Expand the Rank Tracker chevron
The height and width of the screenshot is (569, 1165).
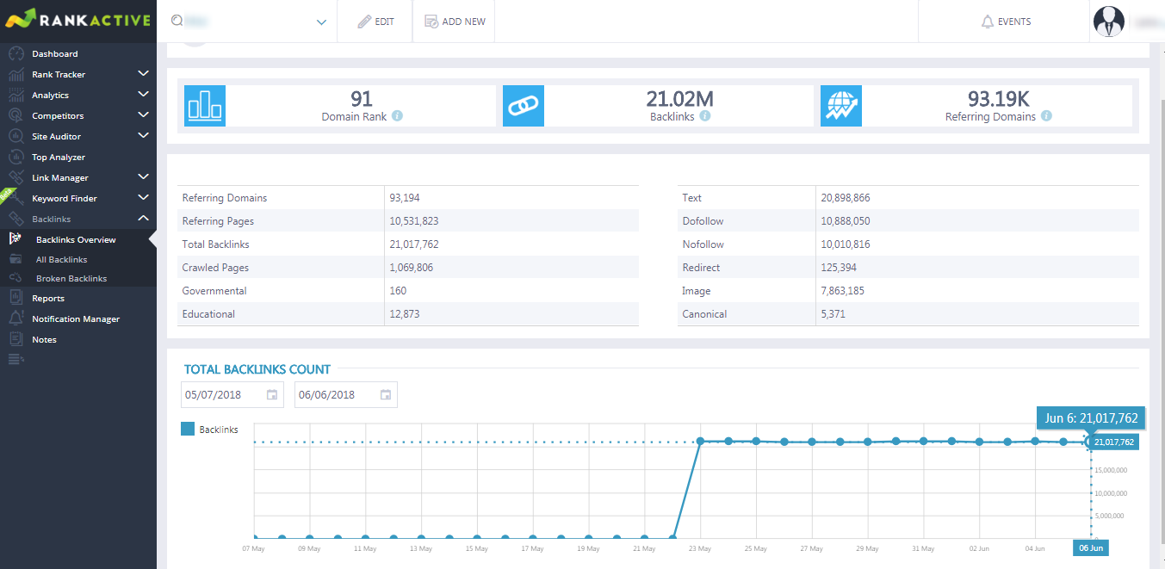[x=144, y=74]
